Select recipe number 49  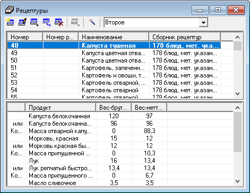tap(114, 53)
